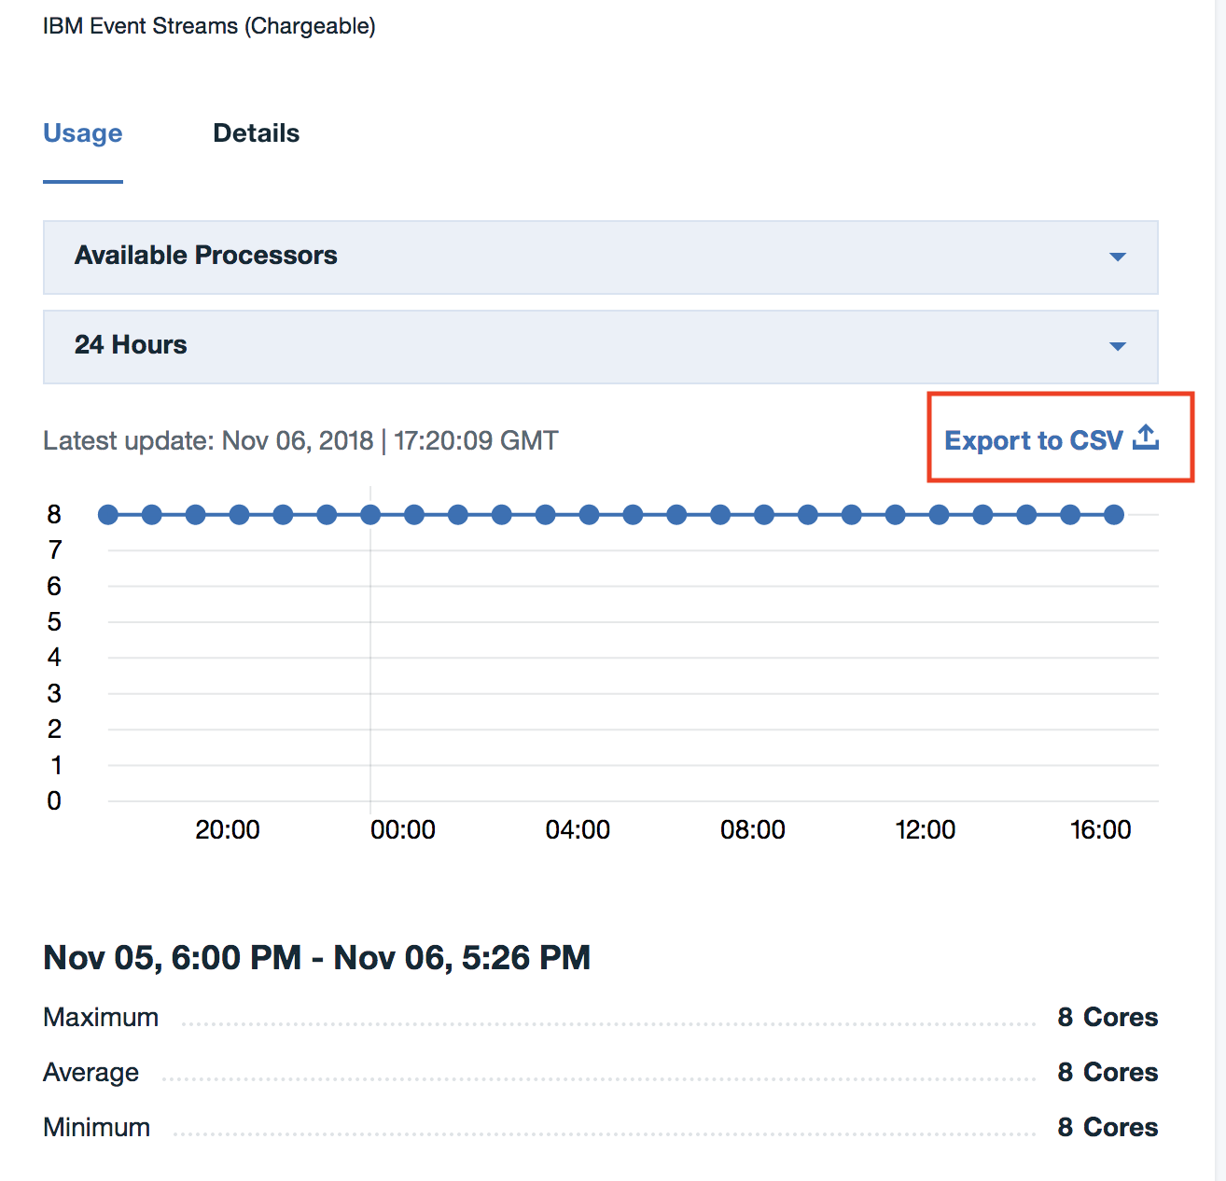Open the Available Processors dropdown arrow

[1117, 257]
